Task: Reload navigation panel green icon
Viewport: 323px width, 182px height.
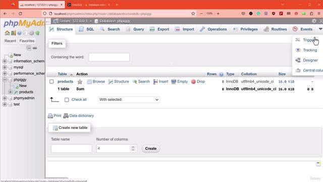Action: 37,33
